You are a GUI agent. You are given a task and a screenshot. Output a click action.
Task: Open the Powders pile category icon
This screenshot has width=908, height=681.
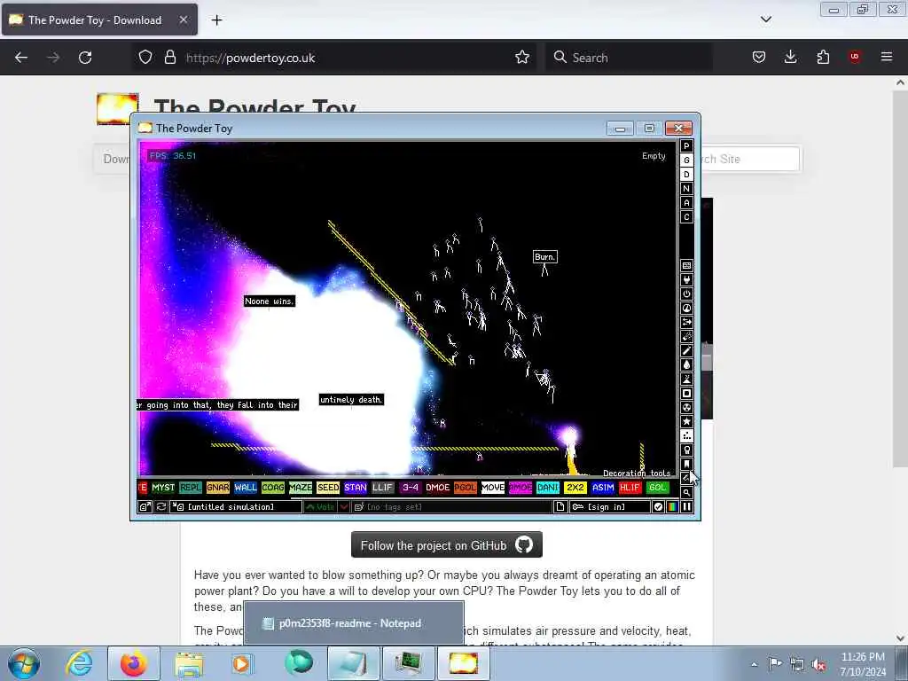[686, 380]
